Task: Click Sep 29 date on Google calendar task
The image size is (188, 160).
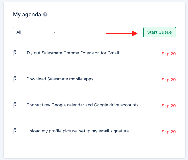Action: click(169, 106)
